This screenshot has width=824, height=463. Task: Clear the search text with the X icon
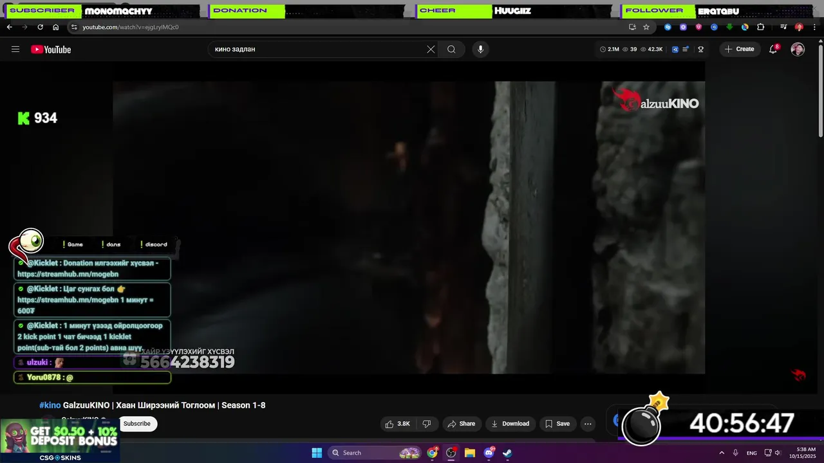[431, 50]
